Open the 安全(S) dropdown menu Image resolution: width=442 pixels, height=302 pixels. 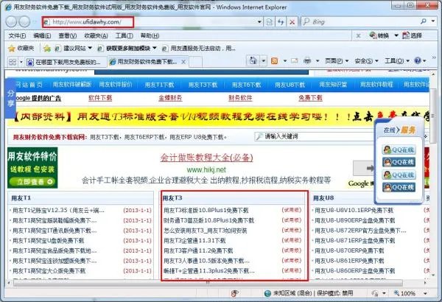pos(366,60)
